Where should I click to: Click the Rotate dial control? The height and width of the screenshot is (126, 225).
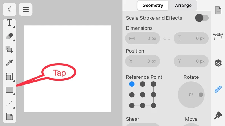click(x=191, y=95)
